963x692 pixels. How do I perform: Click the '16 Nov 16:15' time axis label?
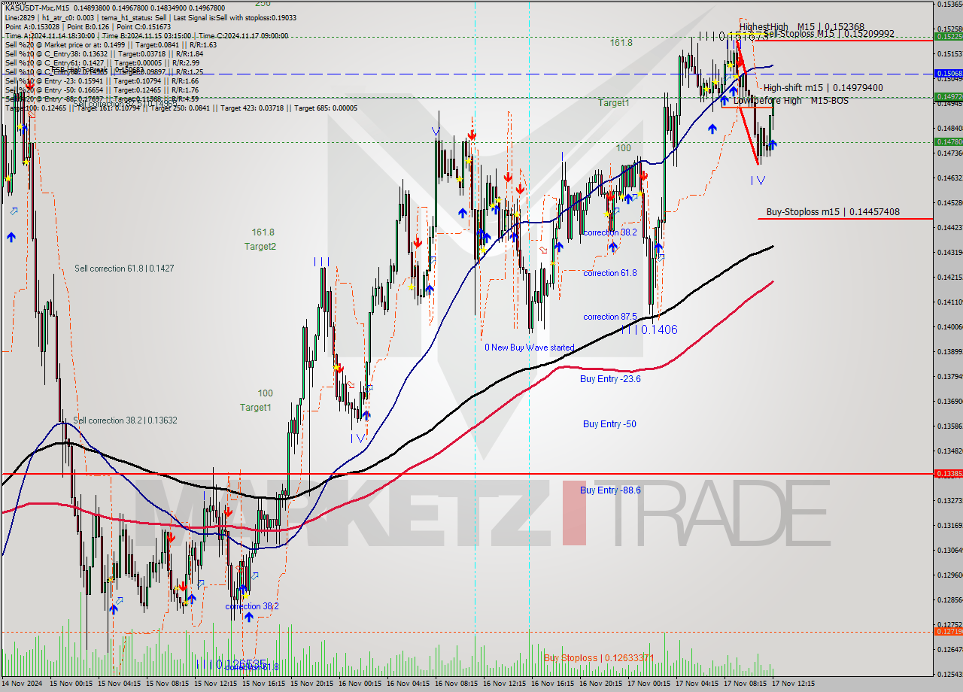[x=553, y=684]
